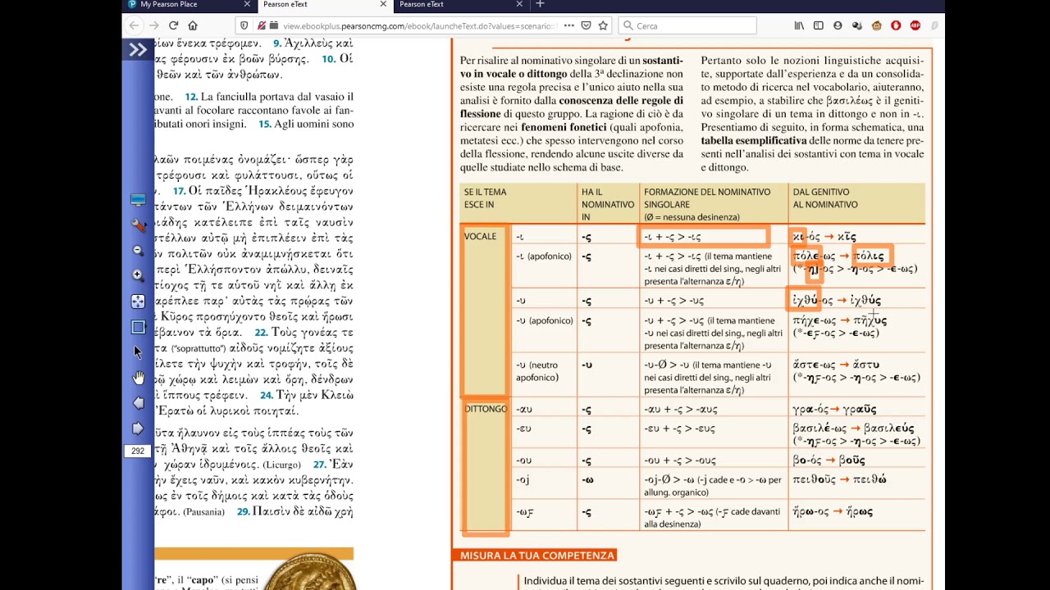Select the arrow pointer tool
The width and height of the screenshot is (1050, 590).
(138, 352)
